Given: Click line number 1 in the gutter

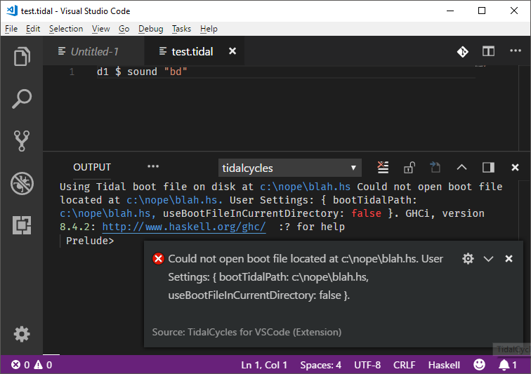Looking at the screenshot, I should (x=72, y=72).
